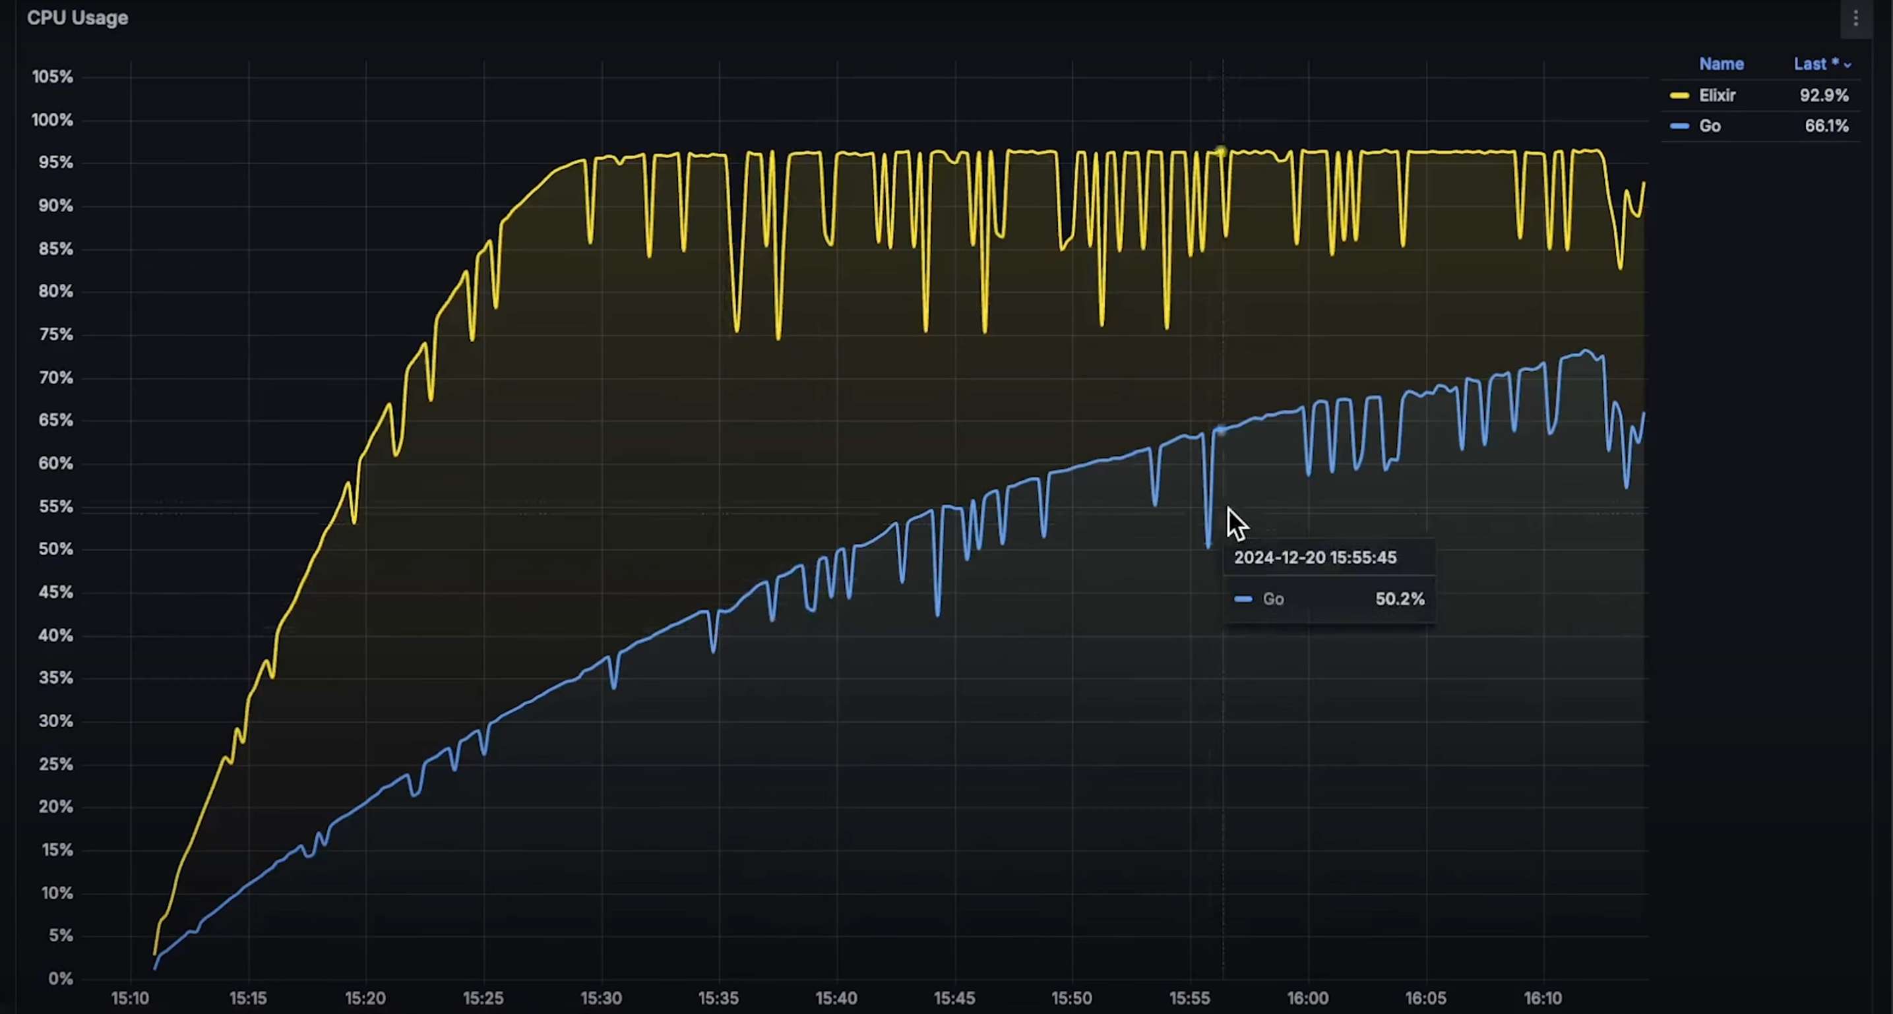Screen dimensions: 1893x1014
Task: Toggle Go series visibility in the legend
Action: click(1710, 127)
